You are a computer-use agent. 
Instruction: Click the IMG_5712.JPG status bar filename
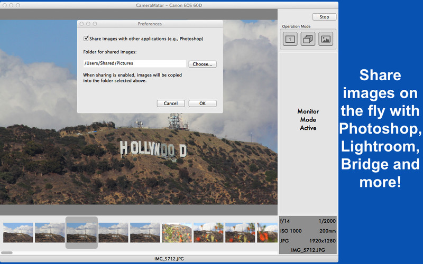coord(169,259)
